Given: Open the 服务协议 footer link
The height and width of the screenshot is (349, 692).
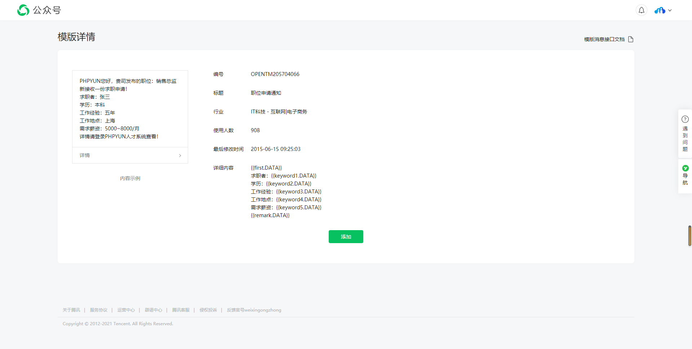Looking at the screenshot, I should click(x=99, y=310).
